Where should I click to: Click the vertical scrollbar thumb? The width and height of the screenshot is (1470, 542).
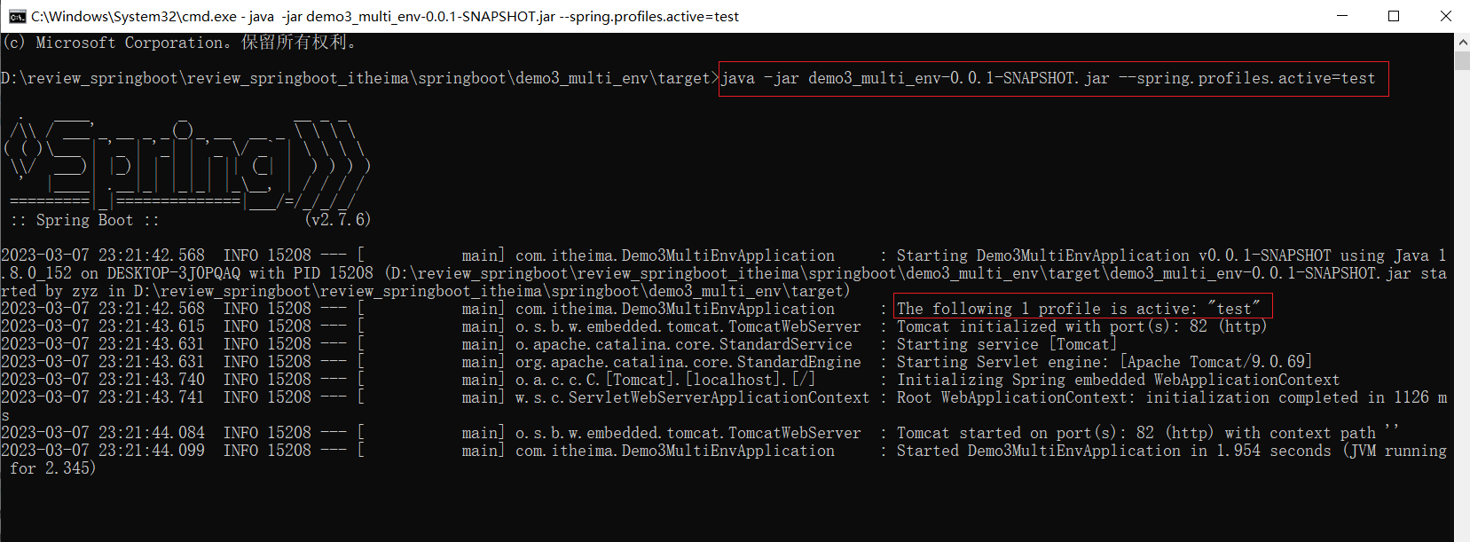point(1462,59)
